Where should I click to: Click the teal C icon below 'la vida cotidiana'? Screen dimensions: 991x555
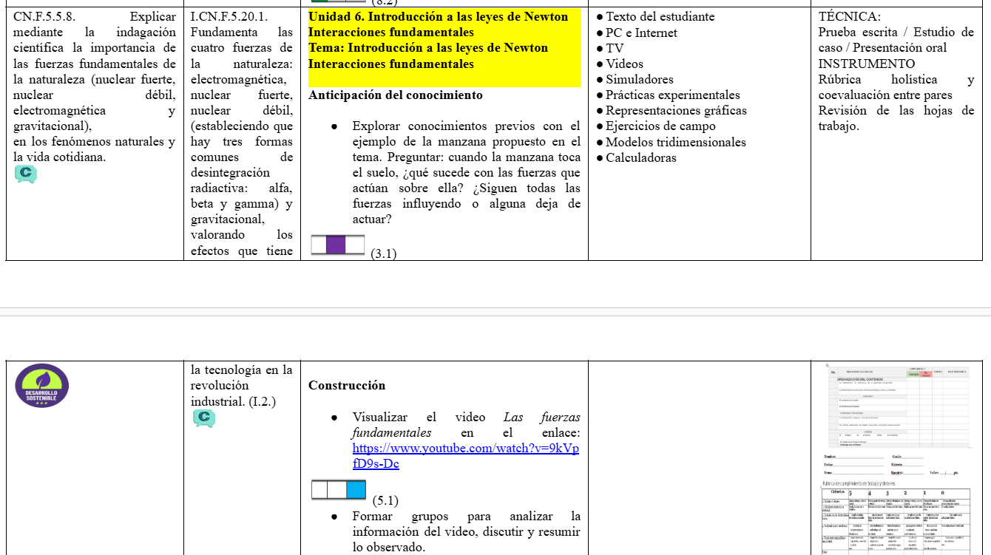[25, 174]
